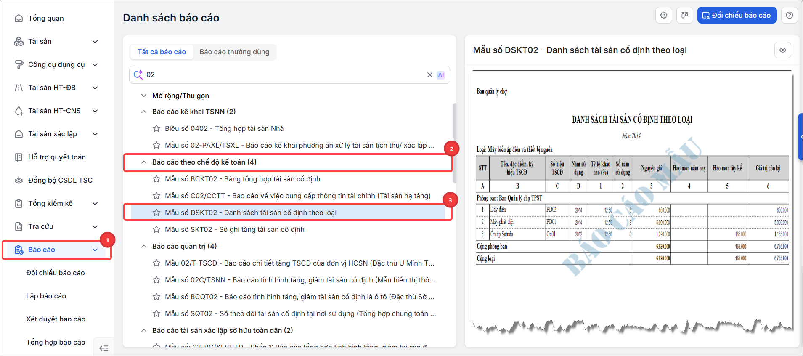Click the DSKT02 report preview thumbnail
Screen dimensions: 803x356
coord(631,202)
